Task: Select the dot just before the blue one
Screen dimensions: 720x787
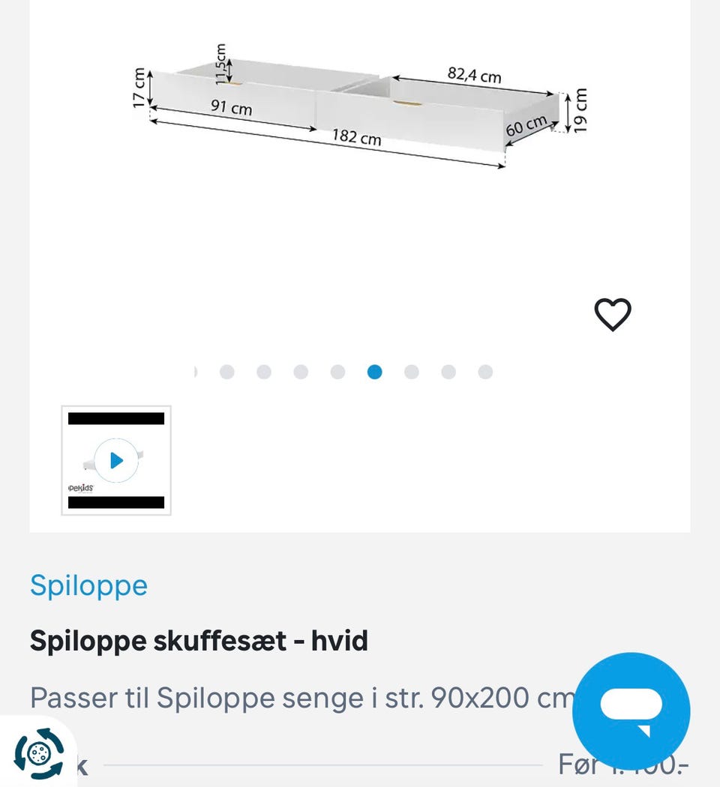Action: pos(338,372)
